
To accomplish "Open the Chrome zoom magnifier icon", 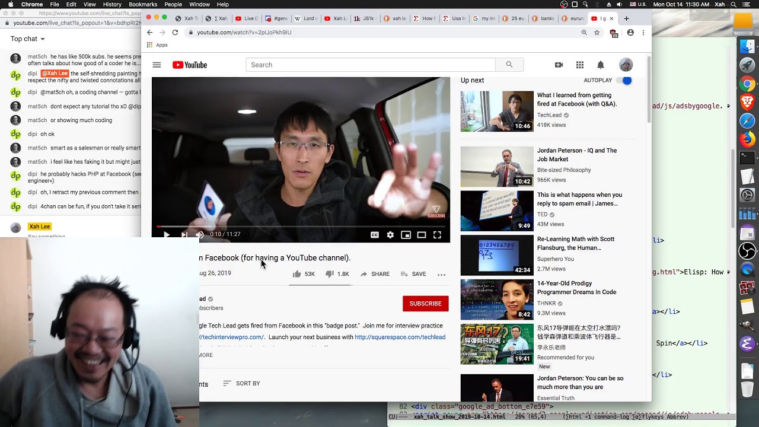I will click(x=584, y=33).
